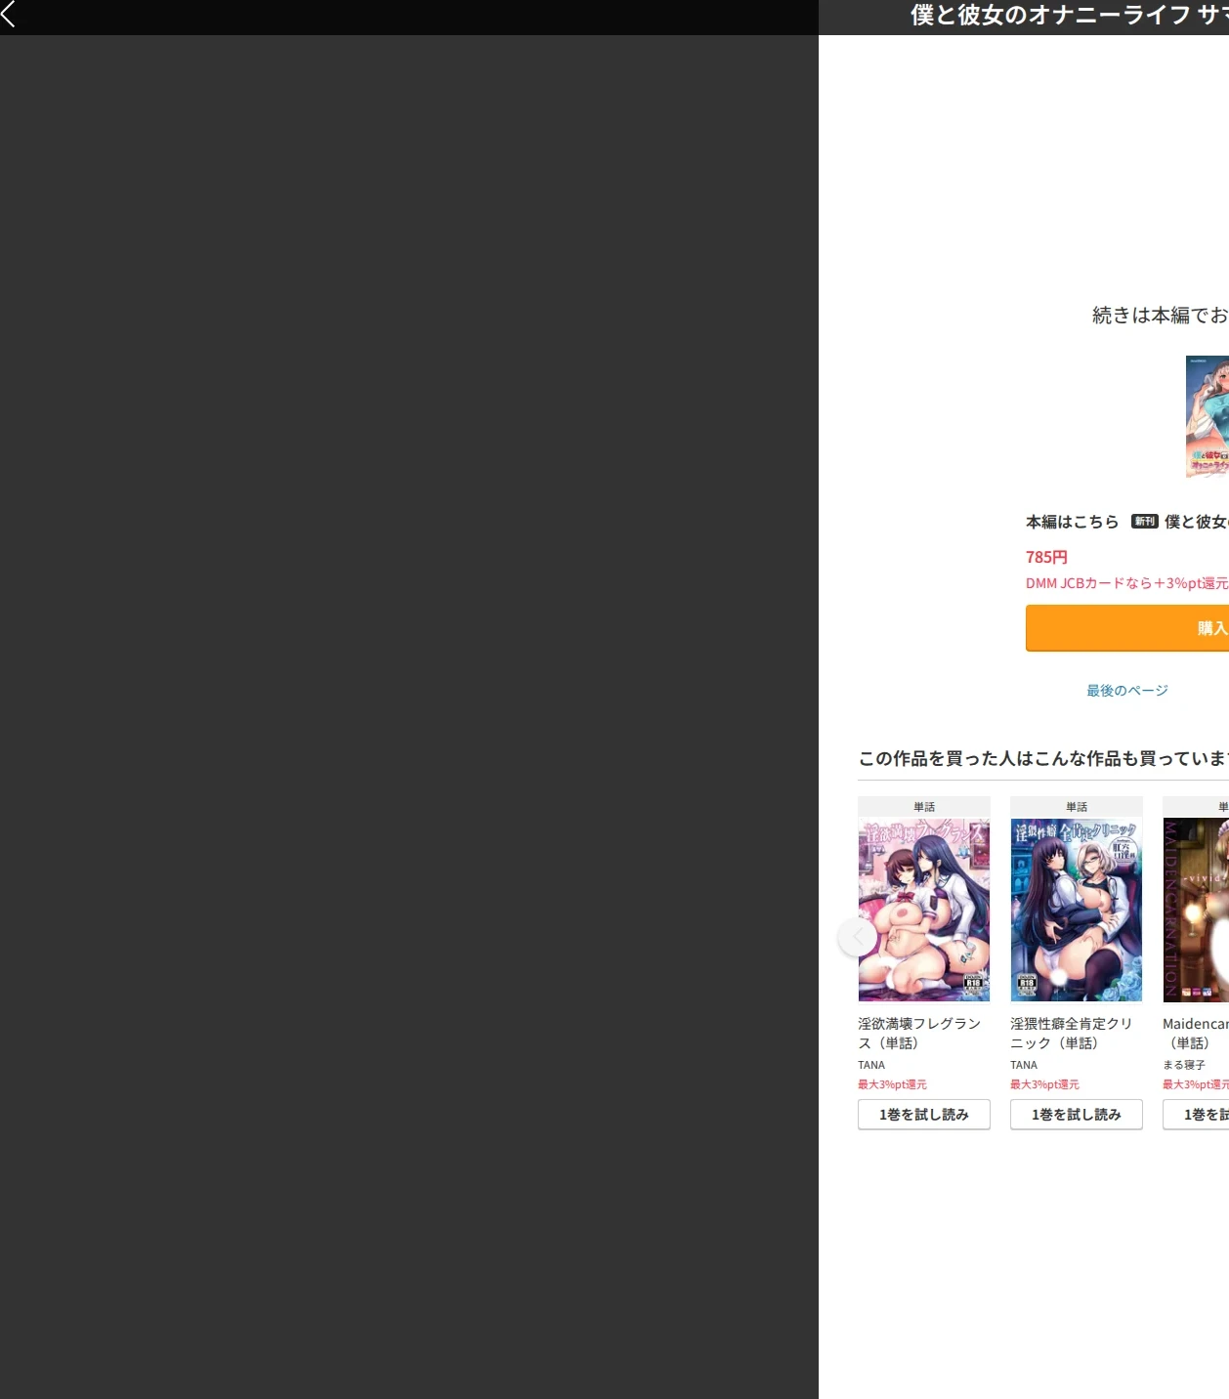
Task: Open the Maidencarnation title link
Action: 1196,1034
